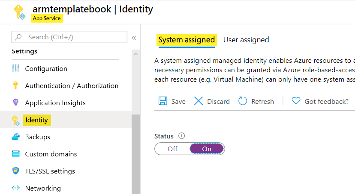The image size is (355, 194).
Task: Click the Status info icon
Action: click(181, 136)
